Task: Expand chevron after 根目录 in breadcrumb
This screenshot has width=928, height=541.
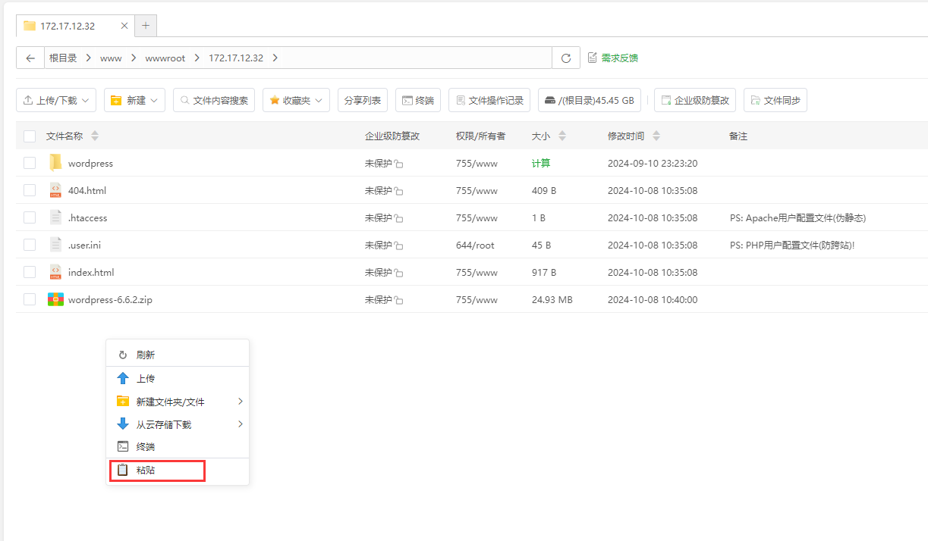Action: (89, 58)
